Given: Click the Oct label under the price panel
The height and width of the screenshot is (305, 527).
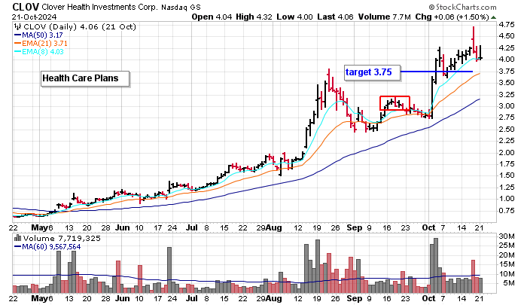Looking at the screenshot, I should coord(428,228).
